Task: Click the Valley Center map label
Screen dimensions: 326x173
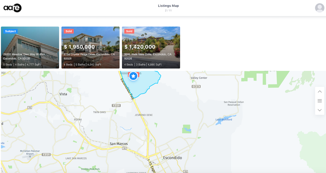Action: click(x=199, y=78)
